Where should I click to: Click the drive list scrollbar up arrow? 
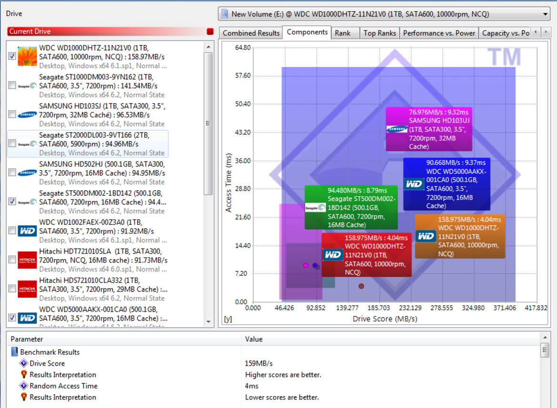(x=209, y=47)
